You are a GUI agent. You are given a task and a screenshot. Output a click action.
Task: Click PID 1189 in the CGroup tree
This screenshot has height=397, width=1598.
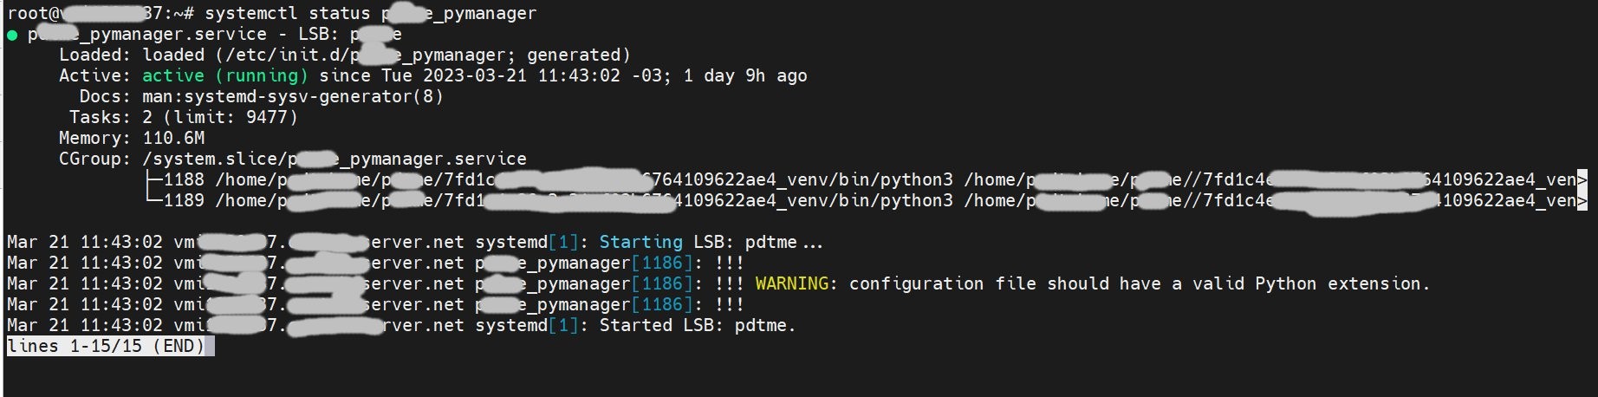[x=184, y=201]
